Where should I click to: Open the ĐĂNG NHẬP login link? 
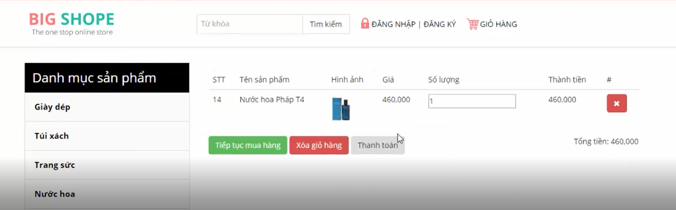393,24
